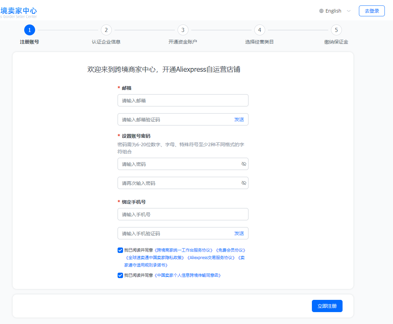Click the language dropdown chevron arrow
The width and height of the screenshot is (393, 324).
coord(349,11)
